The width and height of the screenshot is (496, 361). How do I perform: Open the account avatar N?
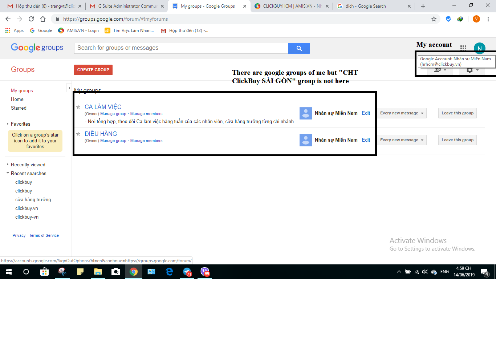point(479,48)
